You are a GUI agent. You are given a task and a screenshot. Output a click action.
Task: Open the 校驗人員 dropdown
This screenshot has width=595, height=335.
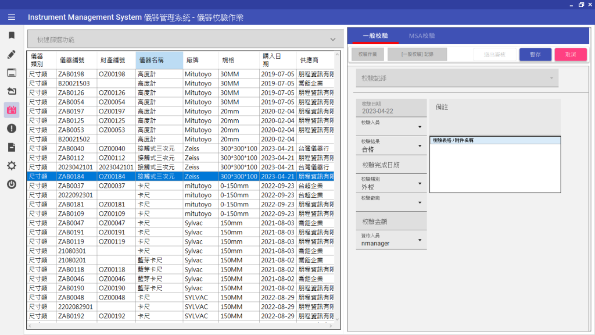click(x=390, y=126)
